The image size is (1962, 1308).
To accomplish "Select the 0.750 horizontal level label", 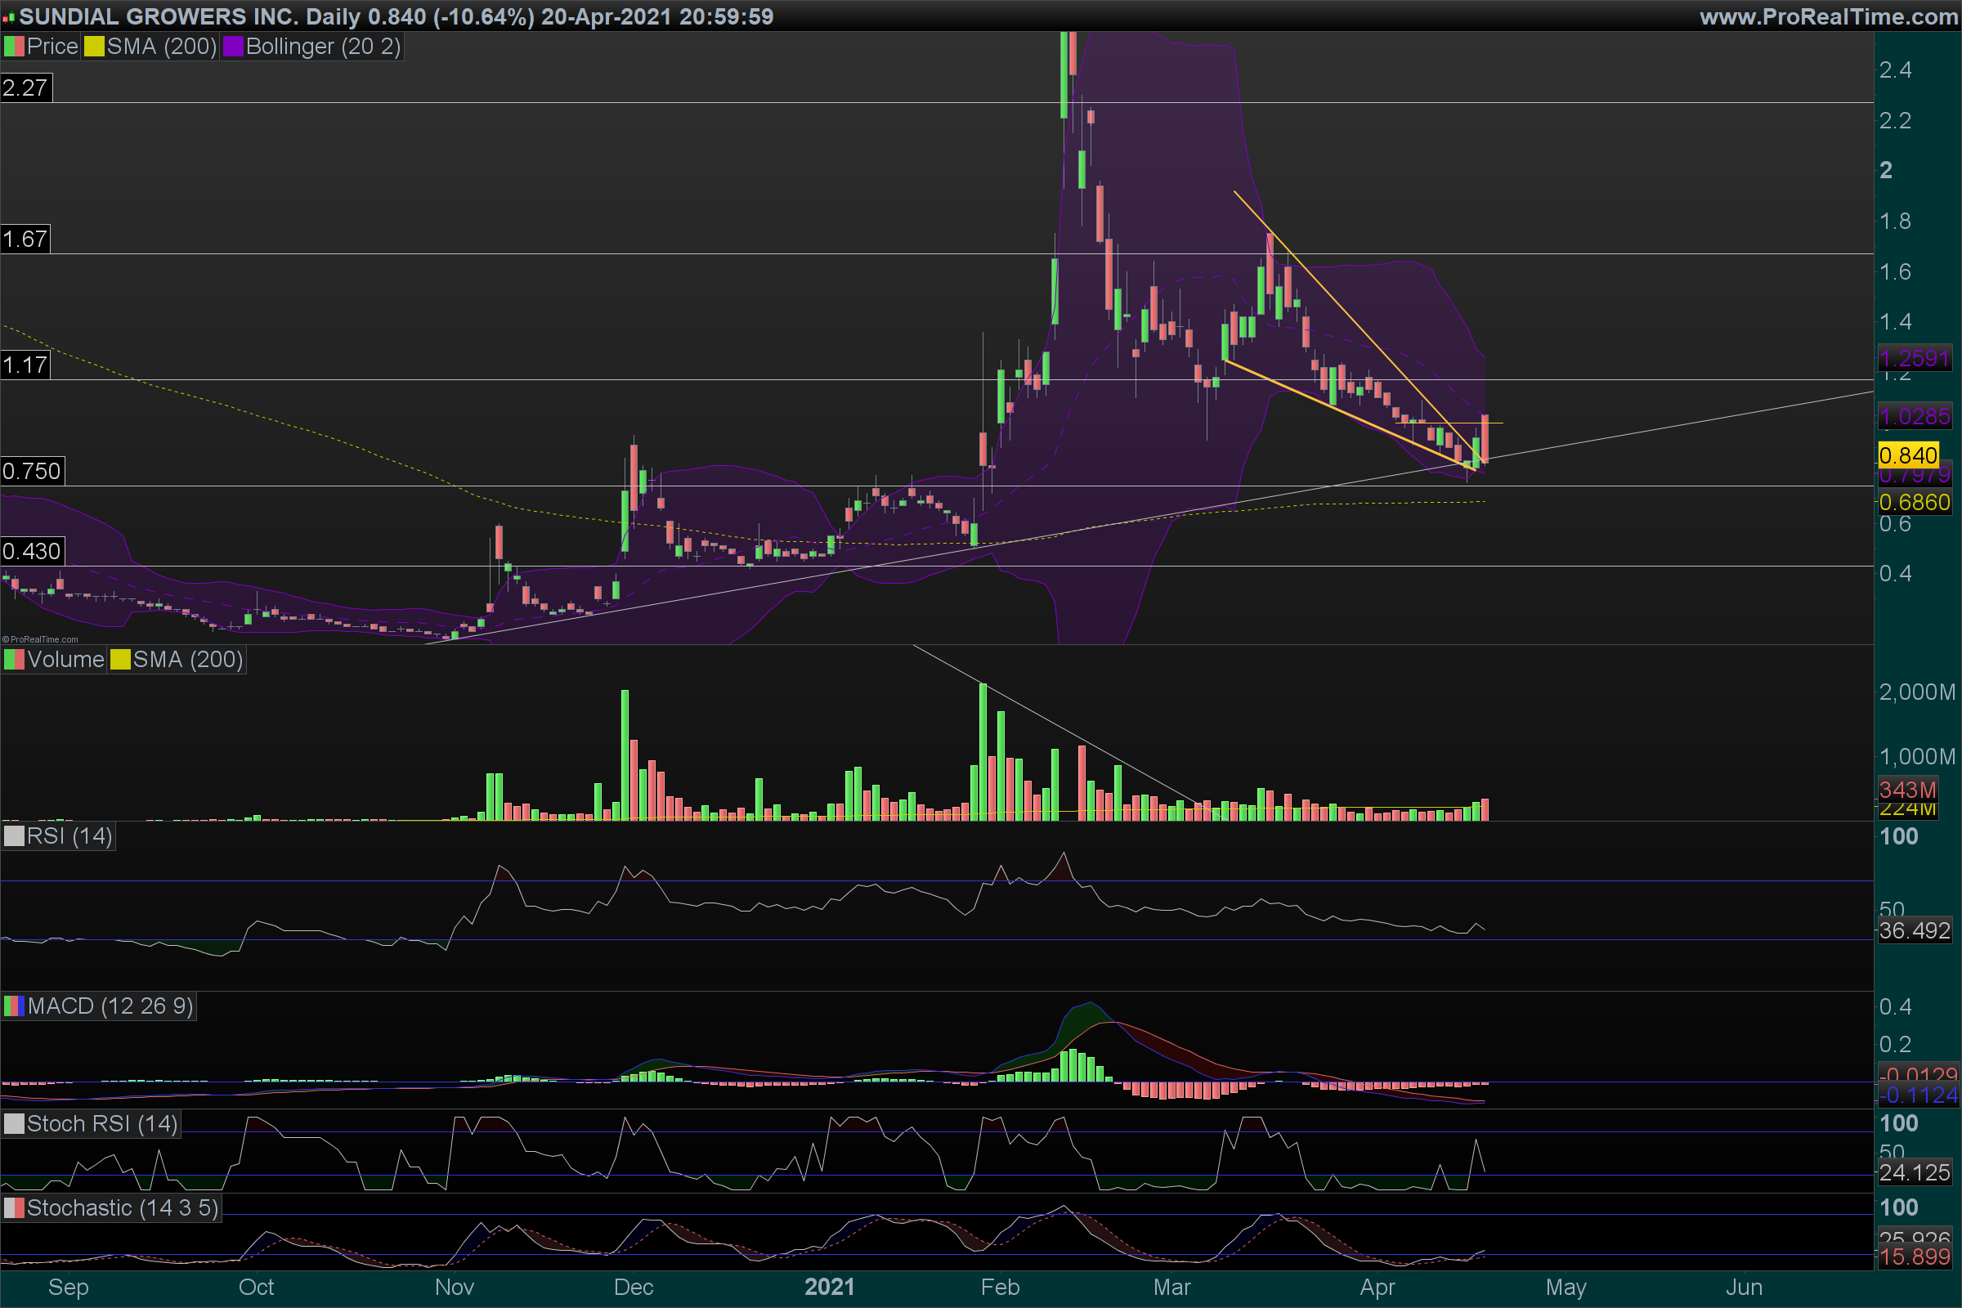I will 32,472.
